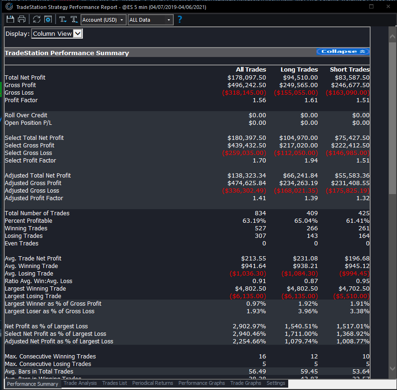Image resolution: width=397 pixels, height=390 pixels.
Task: Open the Trade Graphs tab
Action: (245, 383)
